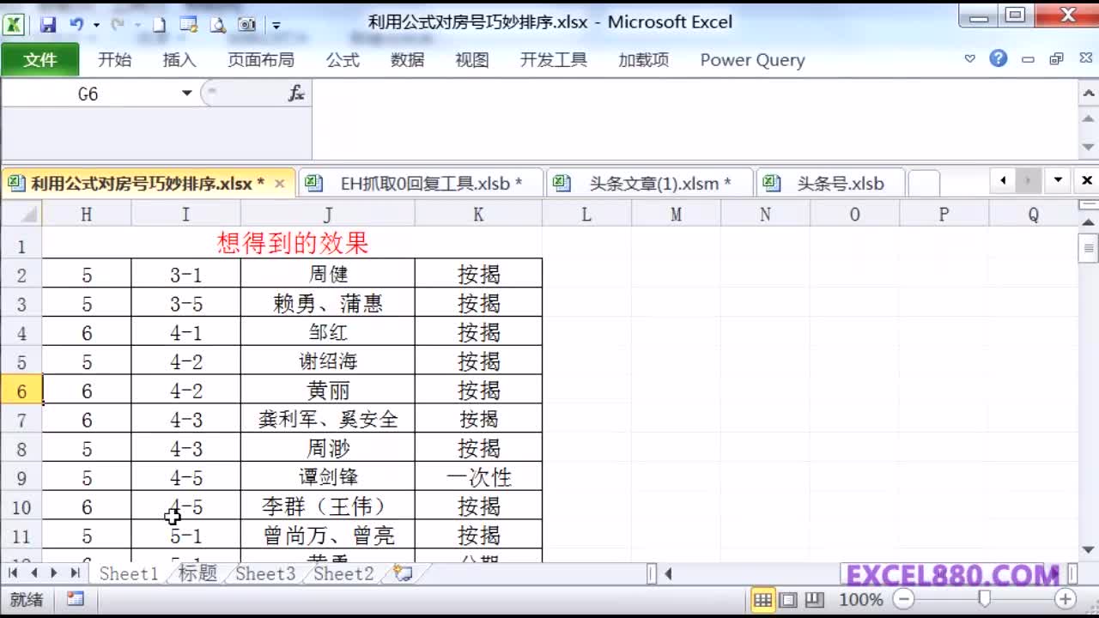Screen dimensions: 1099x618
Task: Open the Undo dropdown arrow
Action: [96, 25]
